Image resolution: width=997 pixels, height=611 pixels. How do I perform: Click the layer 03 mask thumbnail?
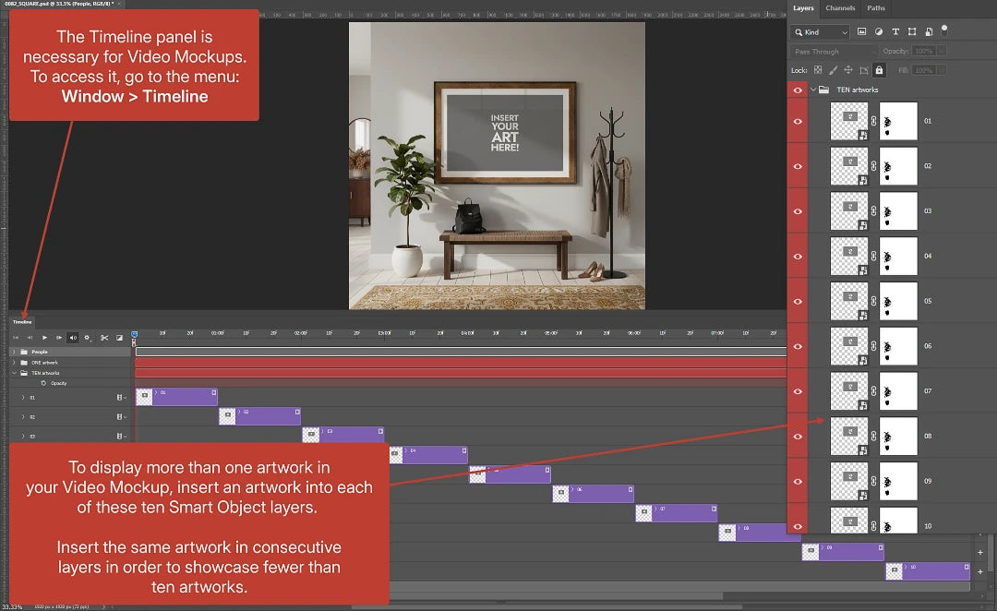(x=898, y=211)
